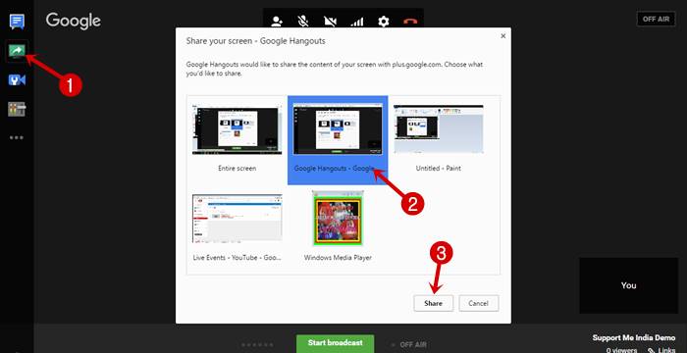The image size is (687, 353).
Task: Click the Share button
Action: 434,303
